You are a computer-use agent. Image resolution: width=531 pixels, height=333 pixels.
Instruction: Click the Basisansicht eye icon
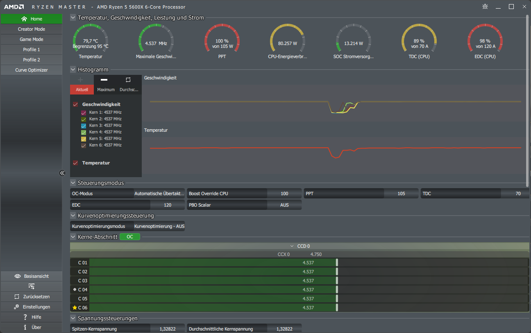click(x=18, y=276)
